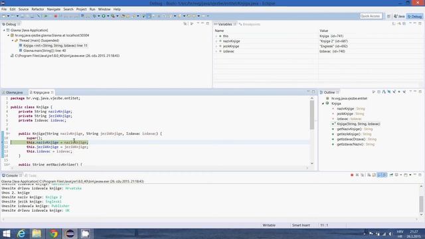The width and height of the screenshot is (425, 239).
Task: Switch to the Java perspective
Action: click(x=399, y=16)
